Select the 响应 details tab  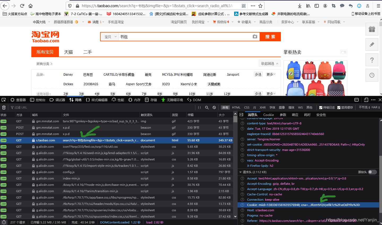pos(295,115)
